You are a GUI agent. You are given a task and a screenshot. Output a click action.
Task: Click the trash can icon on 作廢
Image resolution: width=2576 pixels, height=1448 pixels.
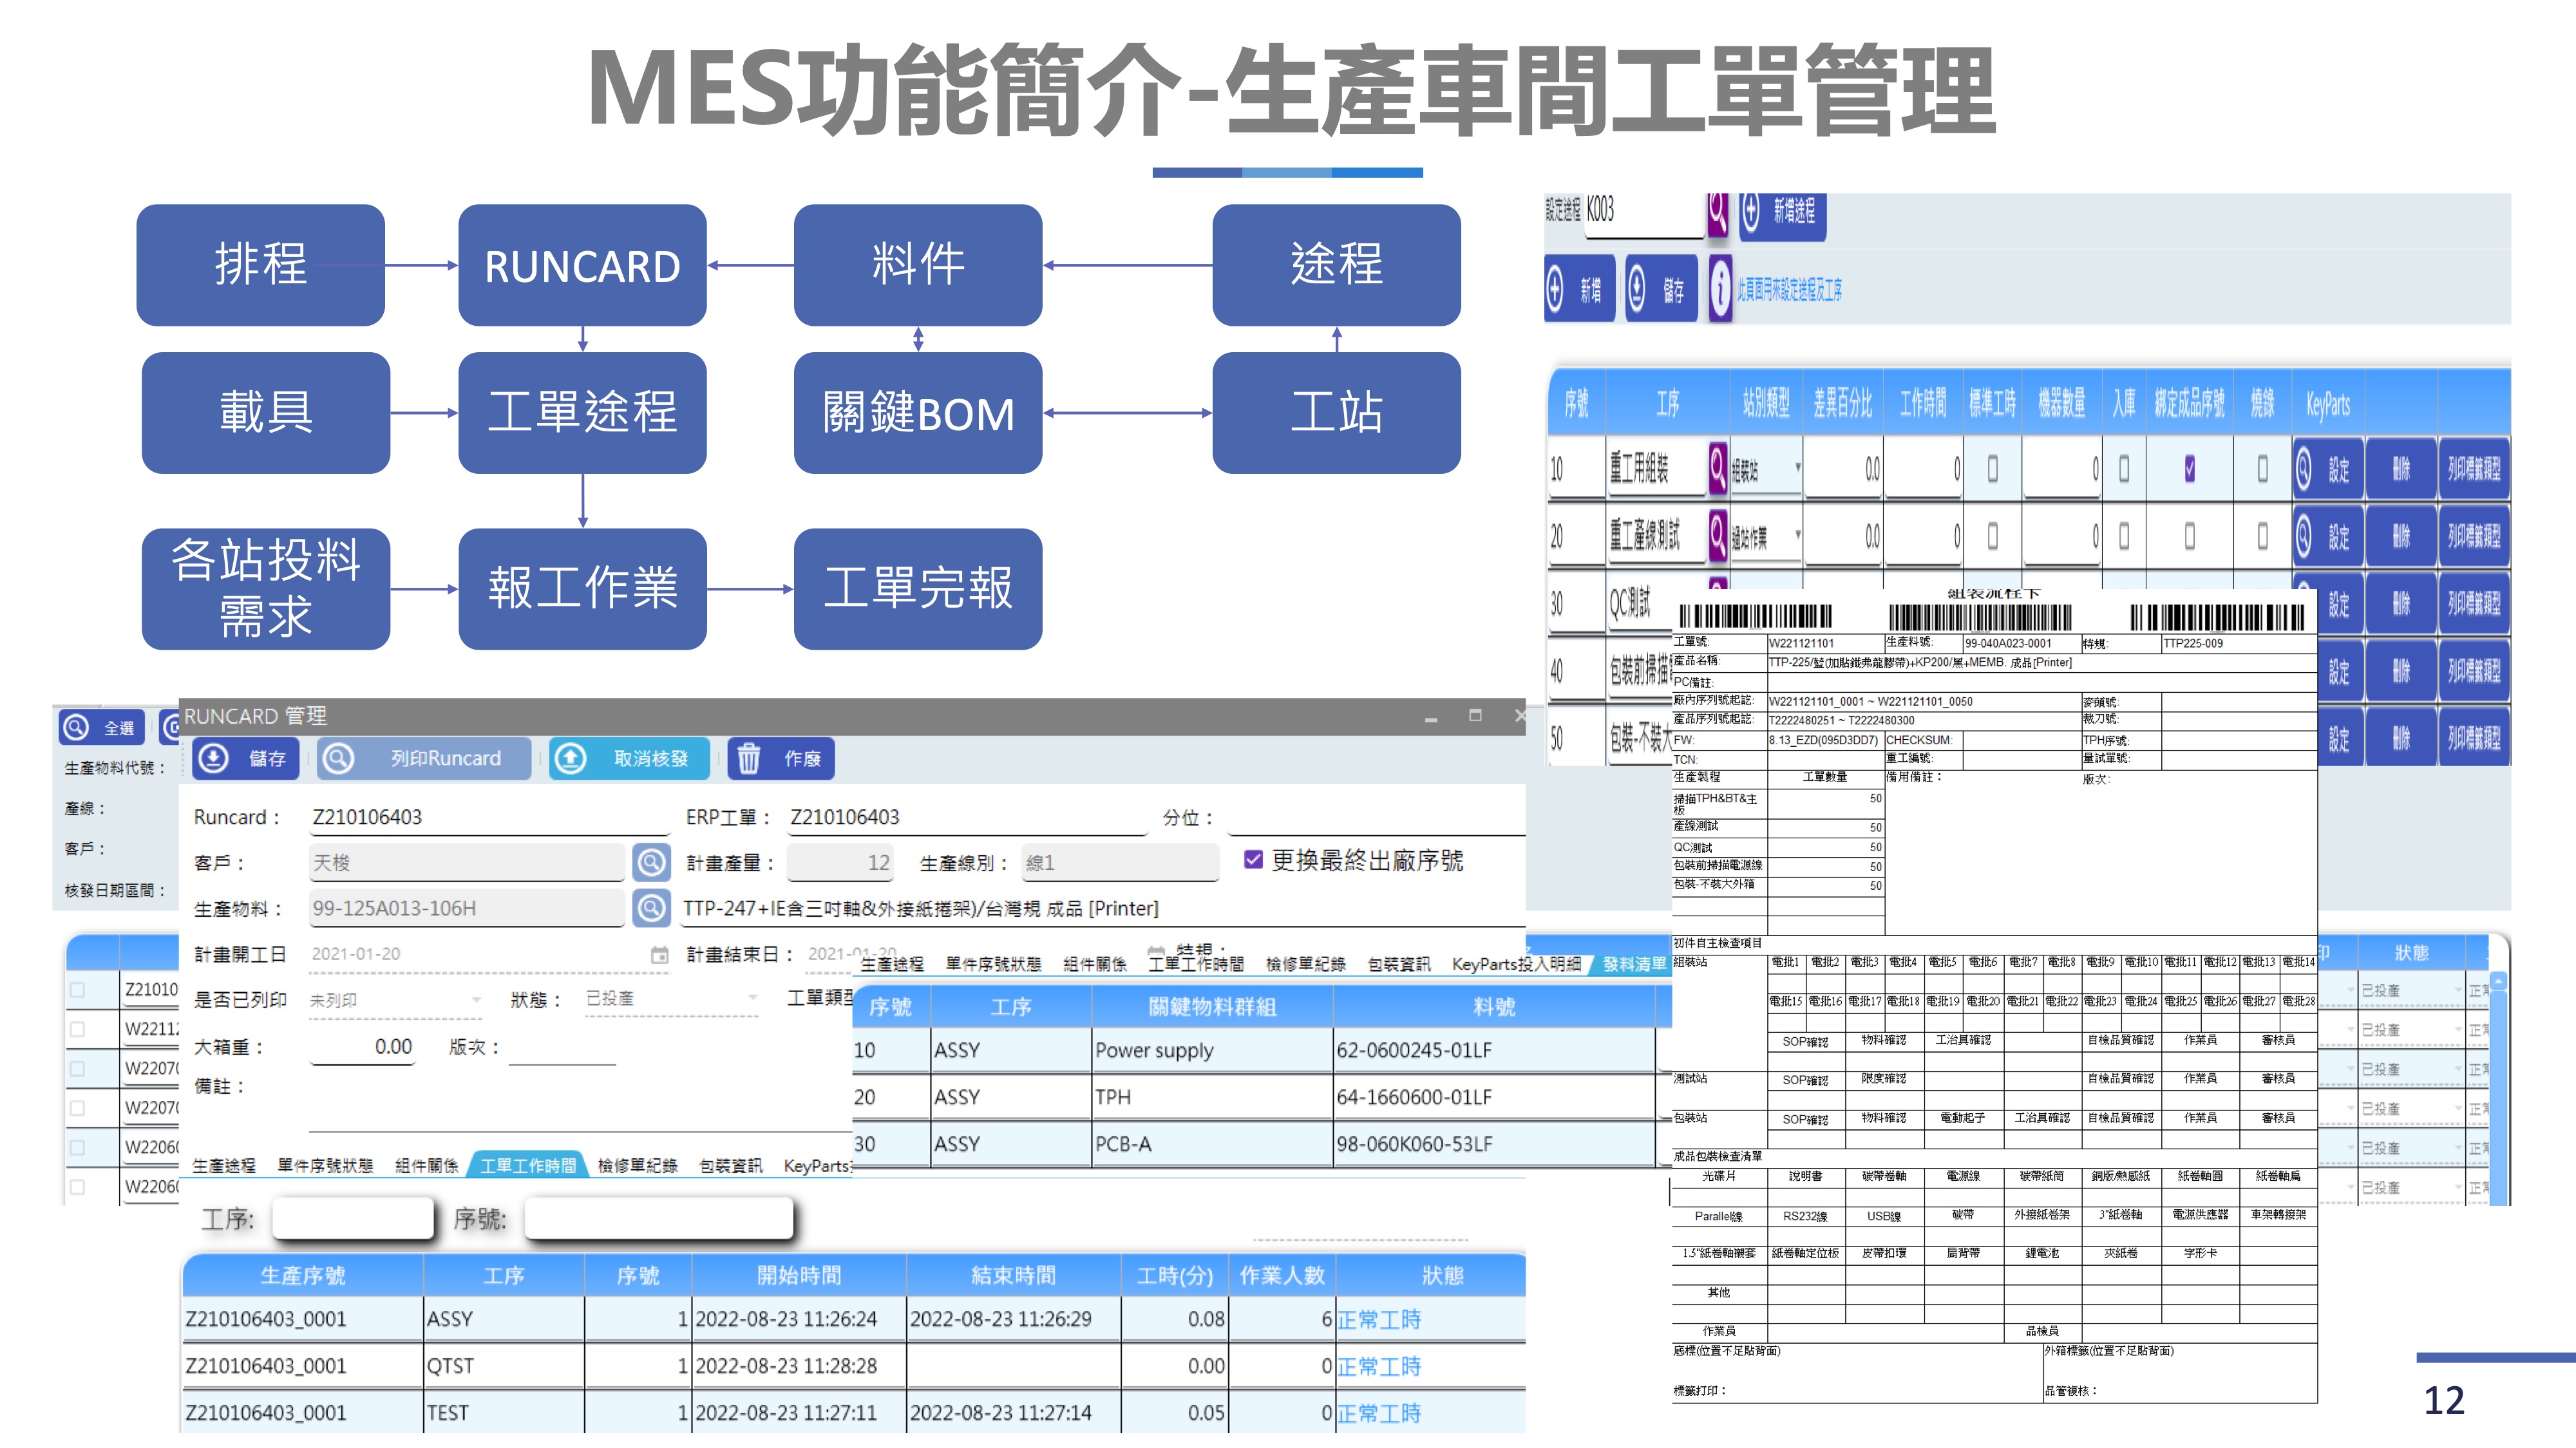[749, 759]
